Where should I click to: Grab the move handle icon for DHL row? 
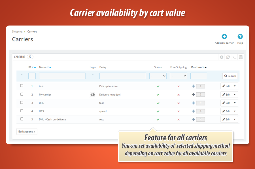pos(193,103)
